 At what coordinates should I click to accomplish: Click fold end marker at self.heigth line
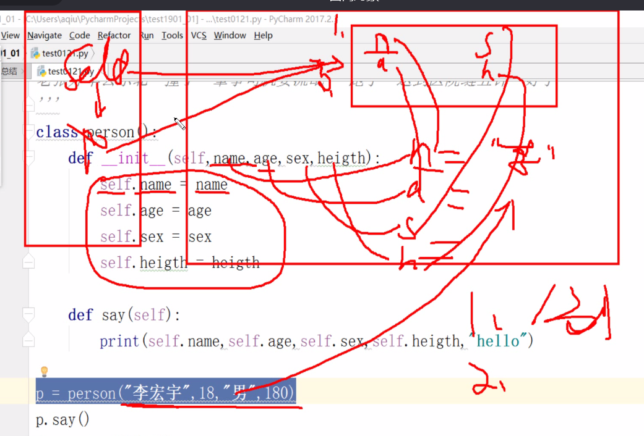coord(28,262)
